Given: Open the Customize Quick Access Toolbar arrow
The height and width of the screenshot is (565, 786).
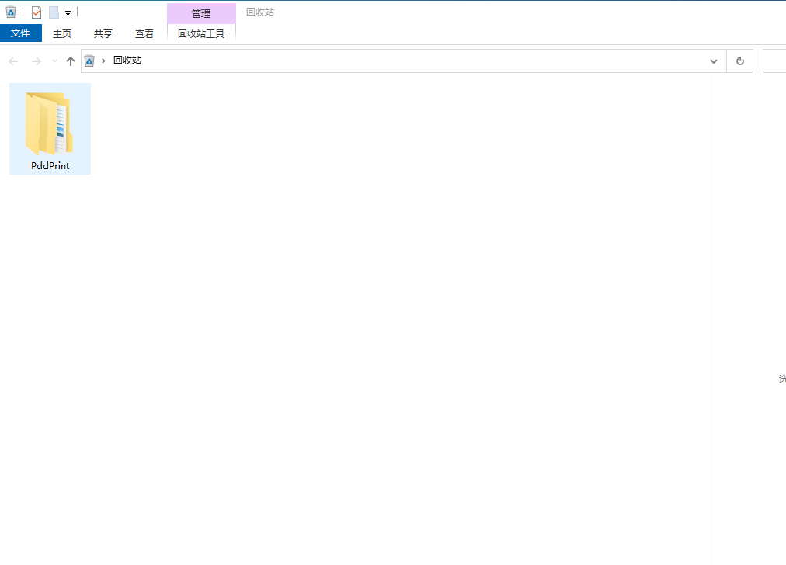Looking at the screenshot, I should (68, 13).
